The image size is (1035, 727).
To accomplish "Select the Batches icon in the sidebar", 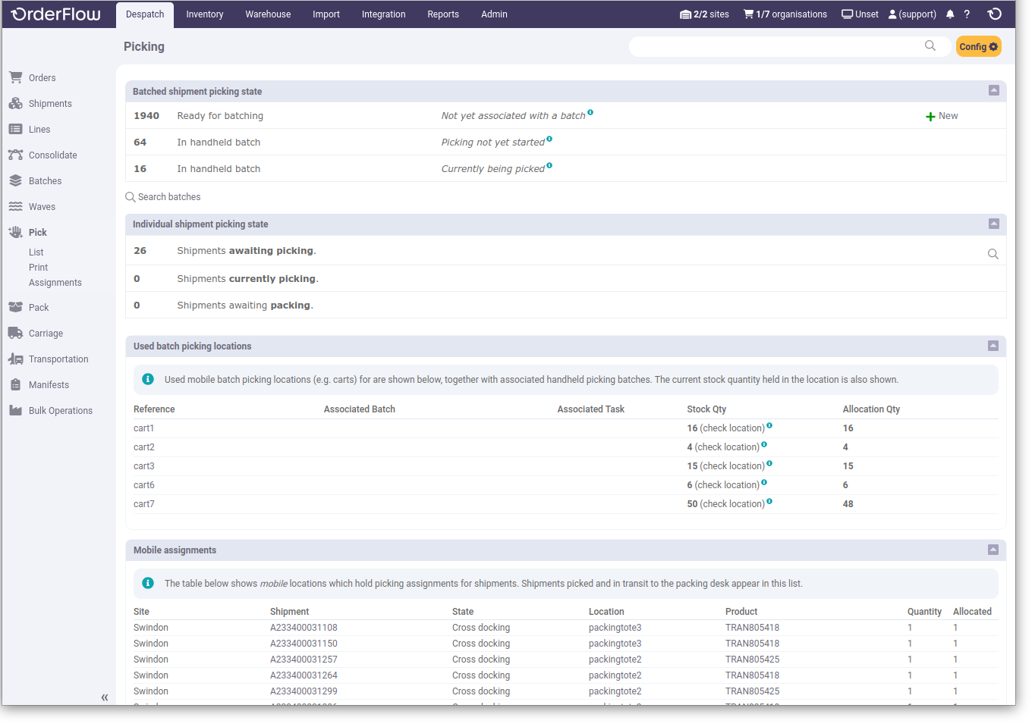I will tap(16, 180).
